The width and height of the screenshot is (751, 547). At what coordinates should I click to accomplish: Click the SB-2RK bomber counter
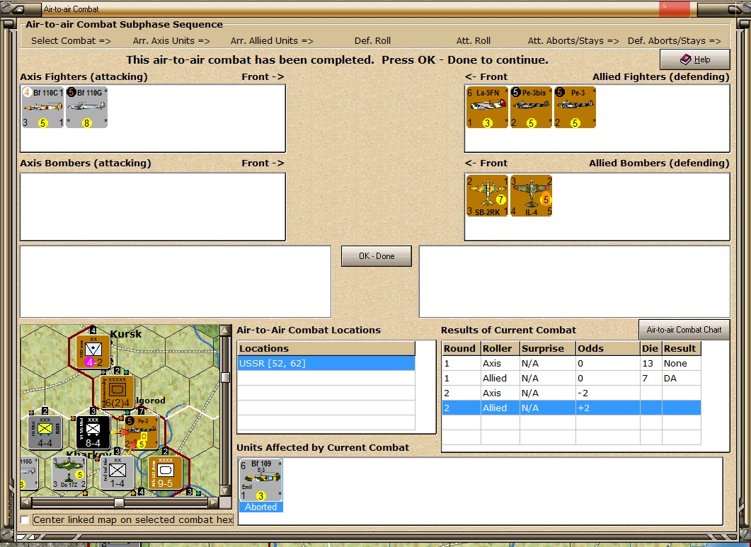pyautogui.click(x=487, y=195)
